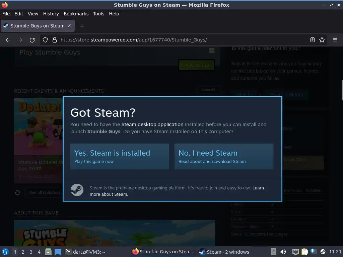Switch to Firefox Stumble Guys taskbar entry
The image size is (343, 257).
[x=163, y=252]
